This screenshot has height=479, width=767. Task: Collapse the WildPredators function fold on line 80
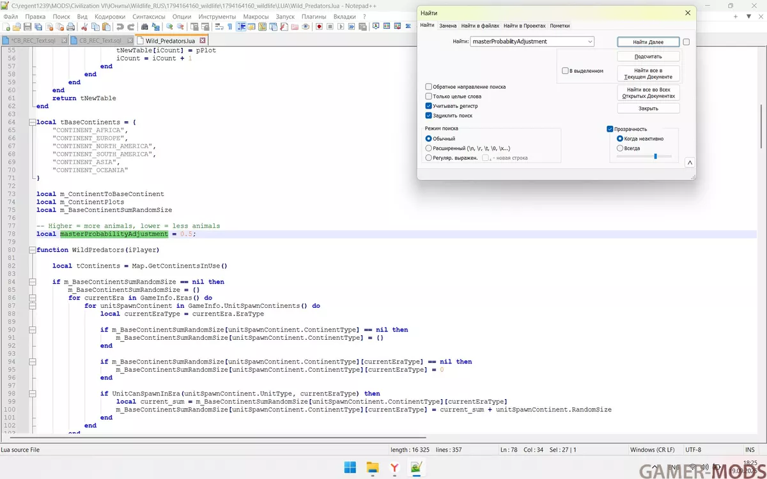coord(31,250)
